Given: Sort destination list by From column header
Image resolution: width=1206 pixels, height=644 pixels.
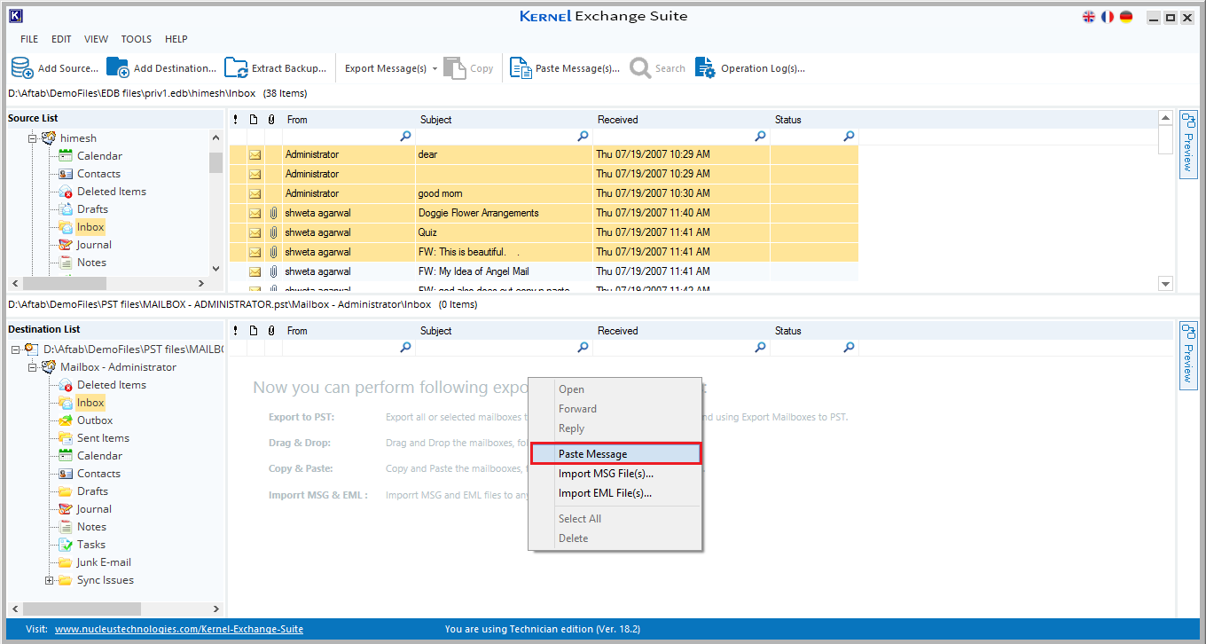Looking at the screenshot, I should point(348,331).
